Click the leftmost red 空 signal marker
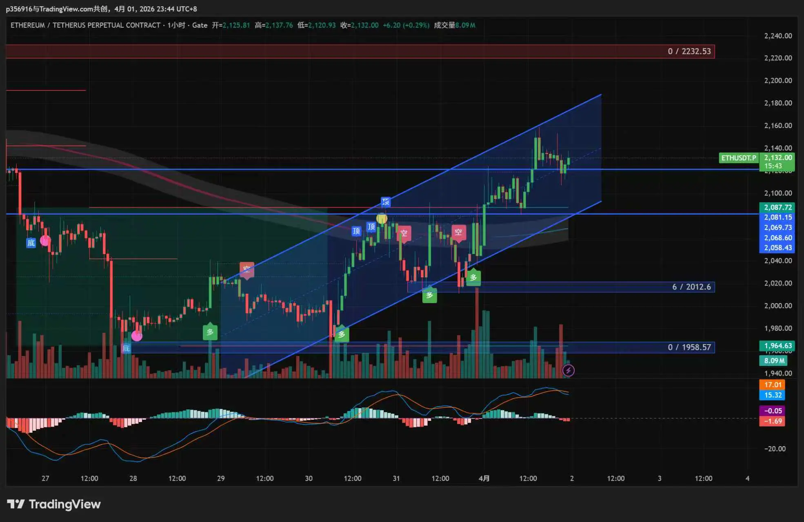 click(x=247, y=269)
